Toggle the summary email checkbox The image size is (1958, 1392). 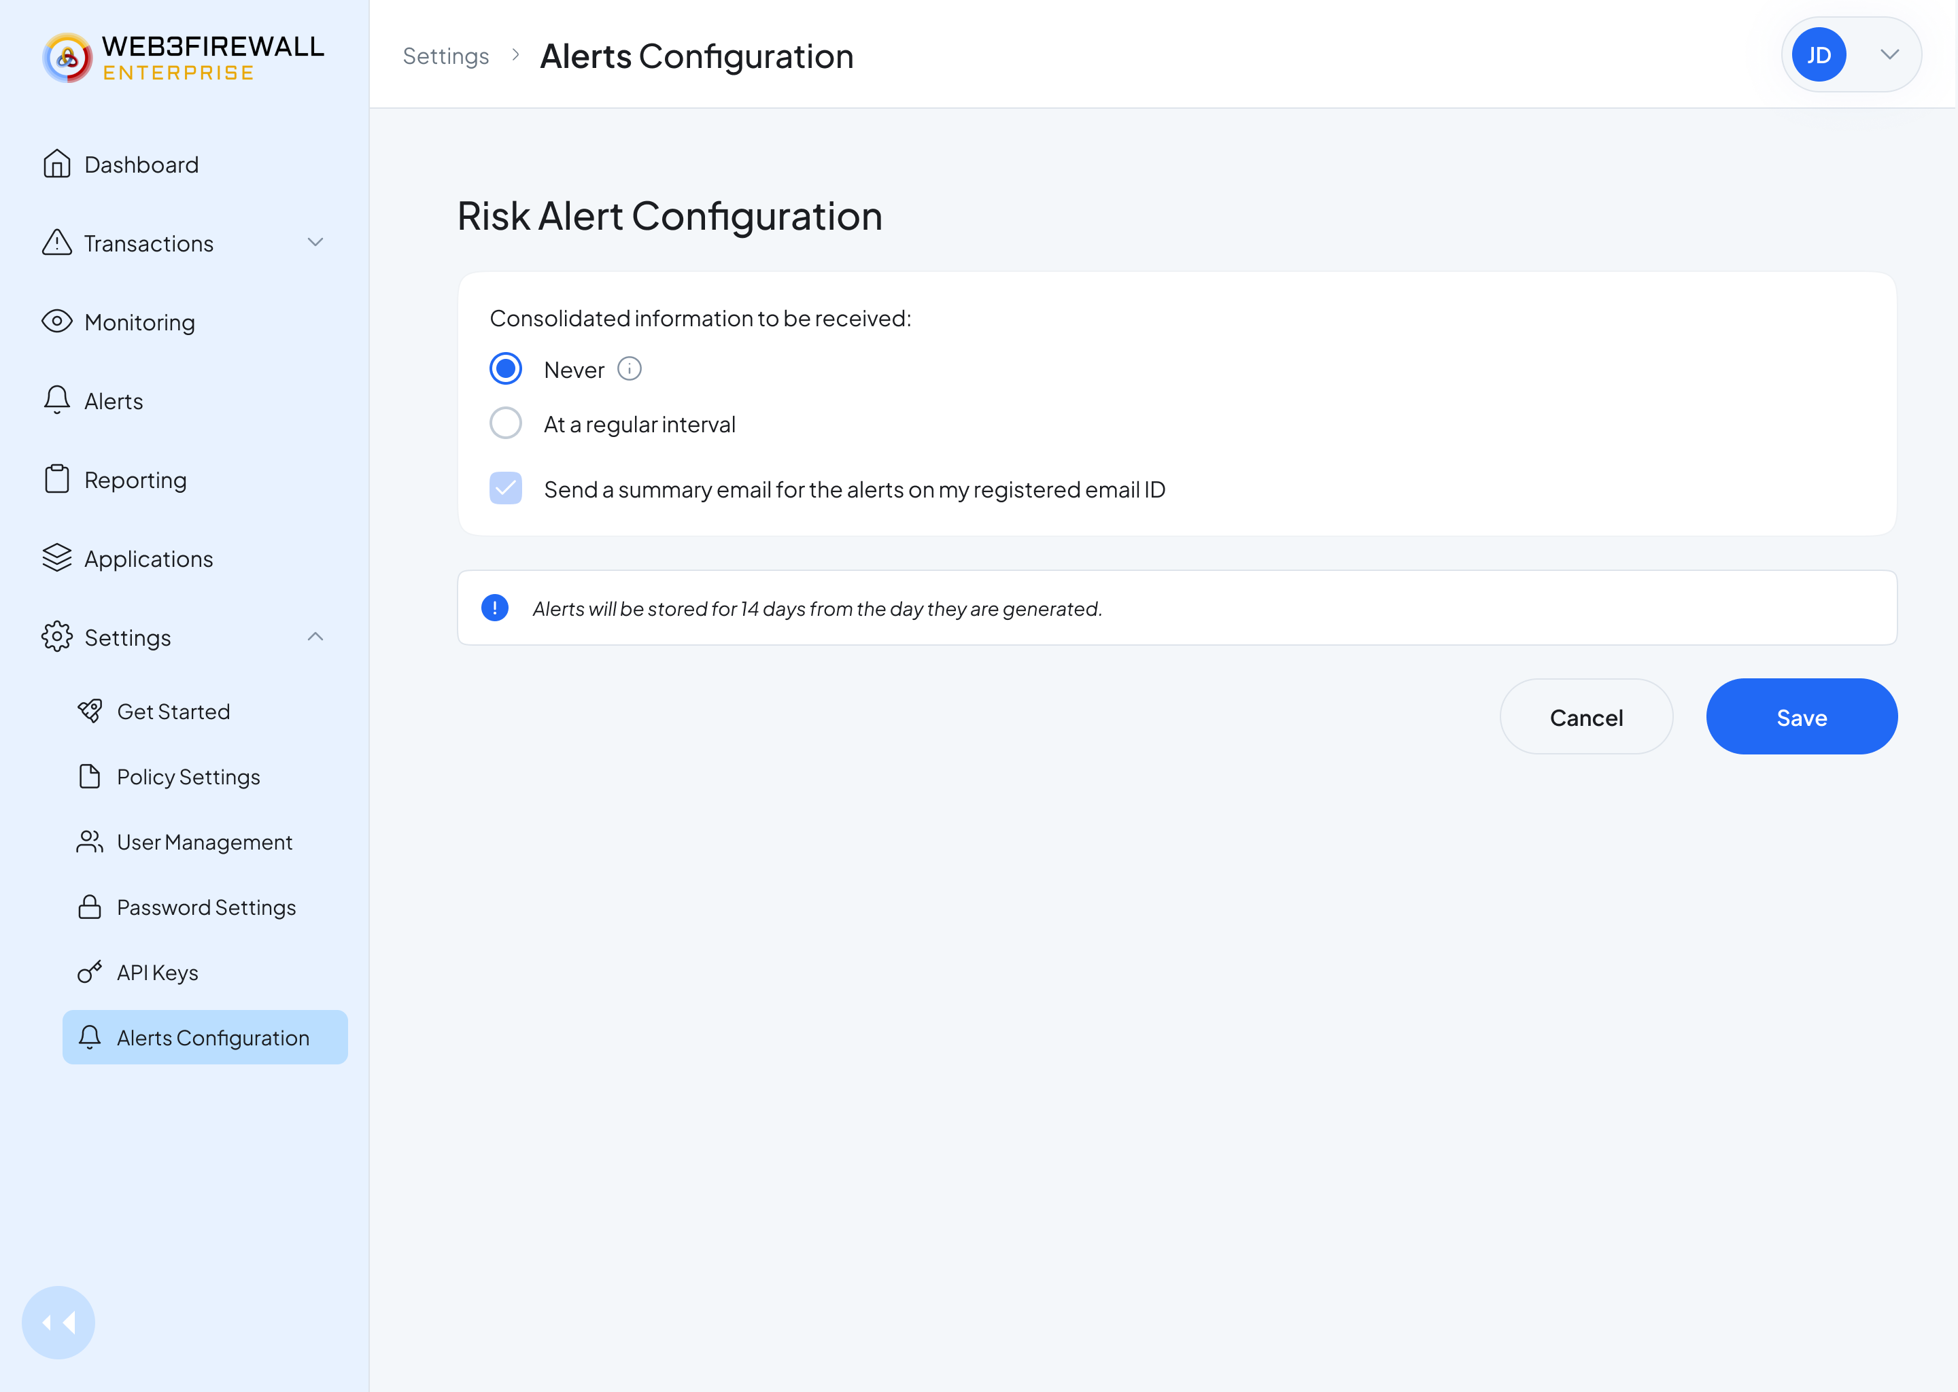click(506, 489)
